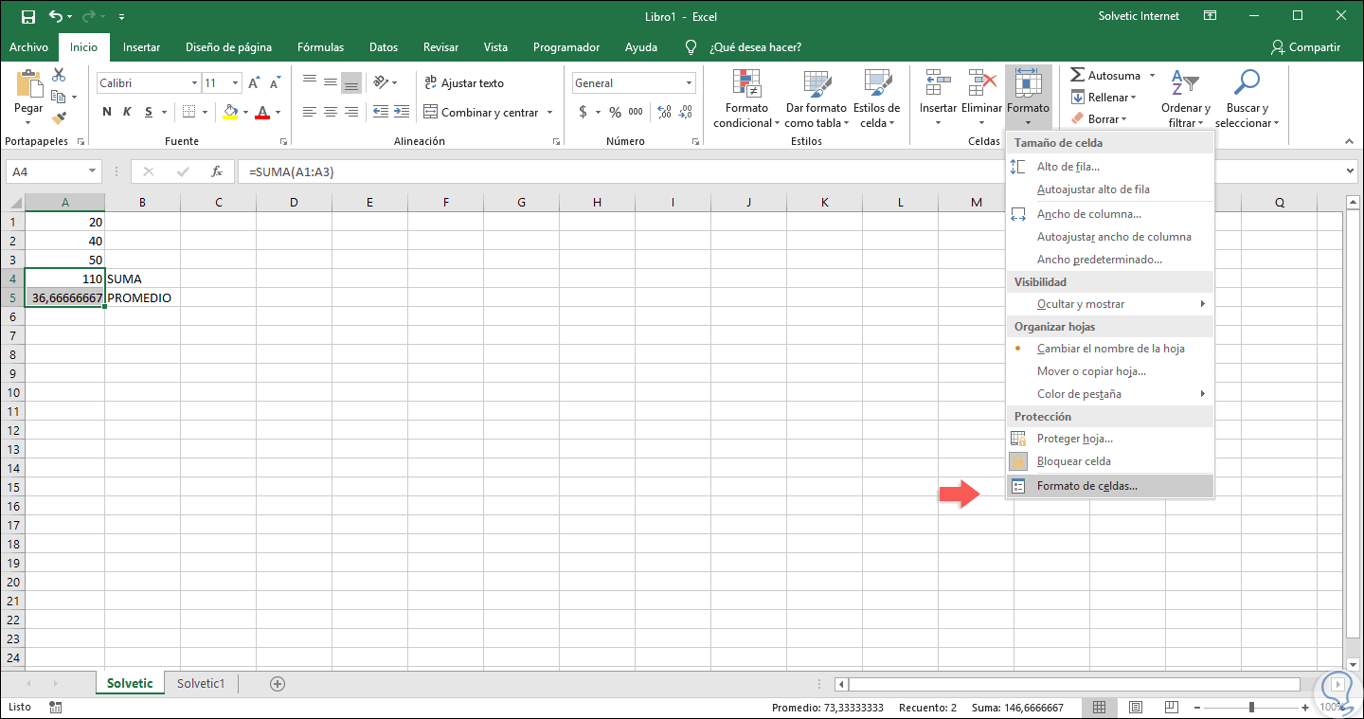Toggle center horizontal alignment

330,112
